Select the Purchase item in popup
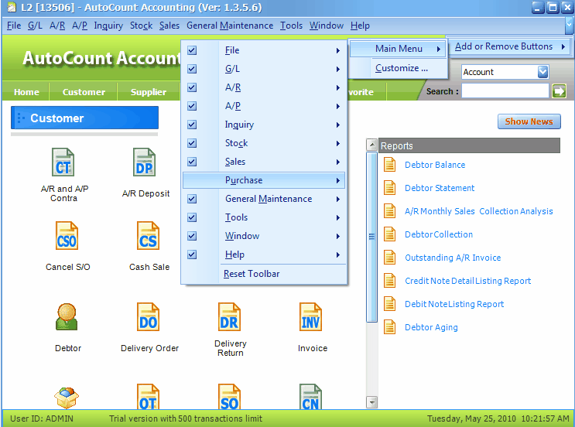Screen dimensions: 575x427 tap(264, 180)
